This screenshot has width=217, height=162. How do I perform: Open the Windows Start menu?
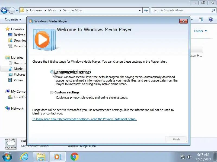[7, 157]
